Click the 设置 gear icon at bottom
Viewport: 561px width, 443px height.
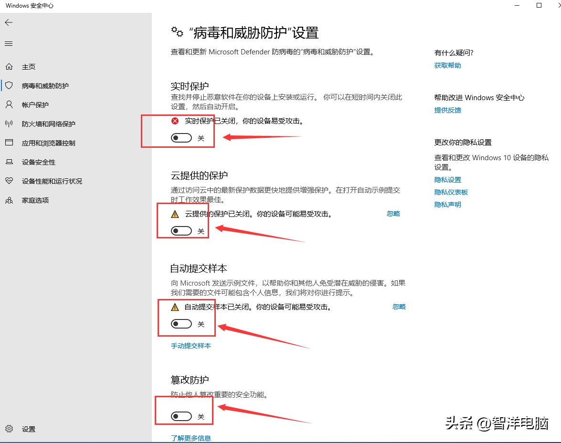tap(8, 429)
